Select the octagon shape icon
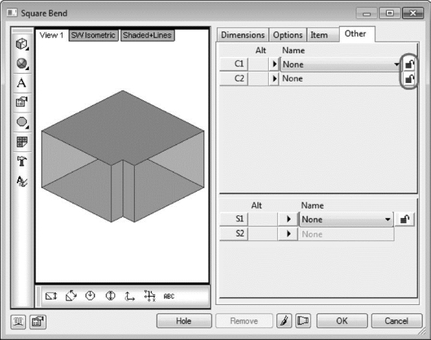The height and width of the screenshot is (340, 431). point(22,122)
